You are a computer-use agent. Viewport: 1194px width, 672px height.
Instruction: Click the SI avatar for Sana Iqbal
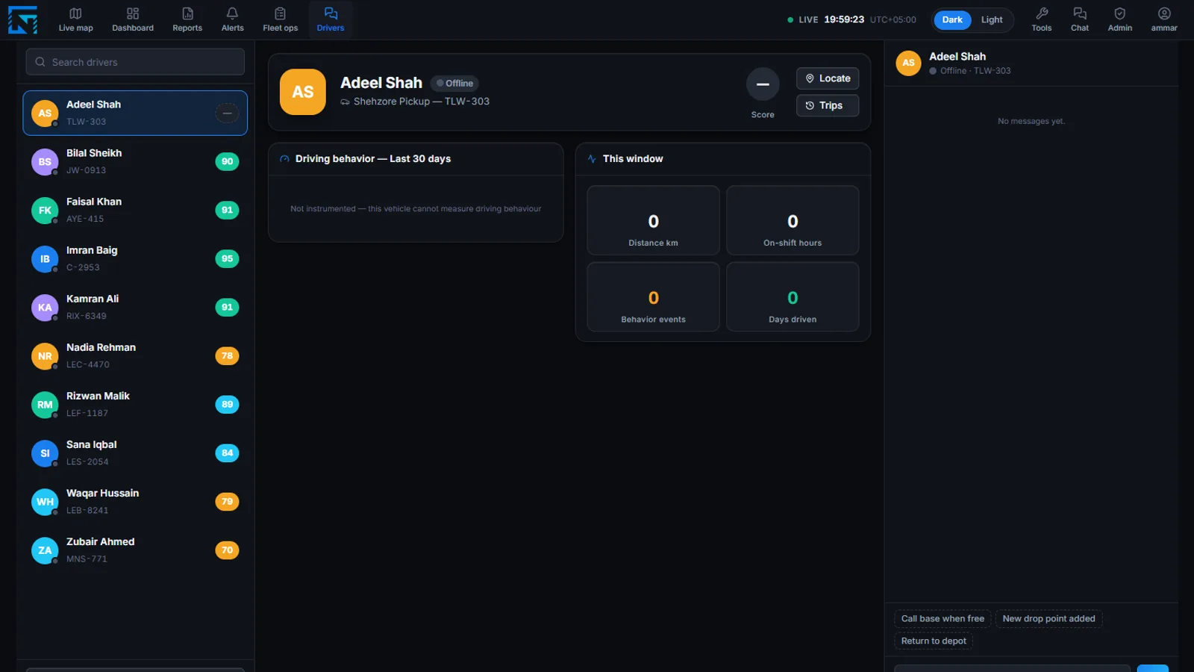[45, 452]
